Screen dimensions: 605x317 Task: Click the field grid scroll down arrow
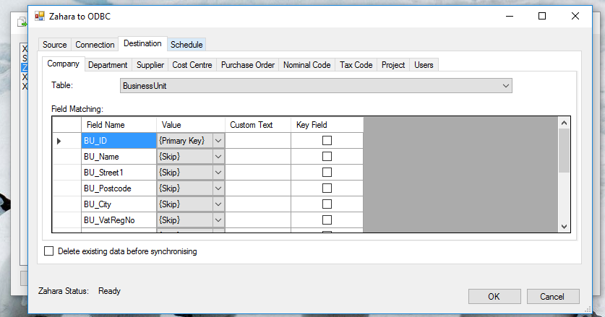tap(564, 226)
